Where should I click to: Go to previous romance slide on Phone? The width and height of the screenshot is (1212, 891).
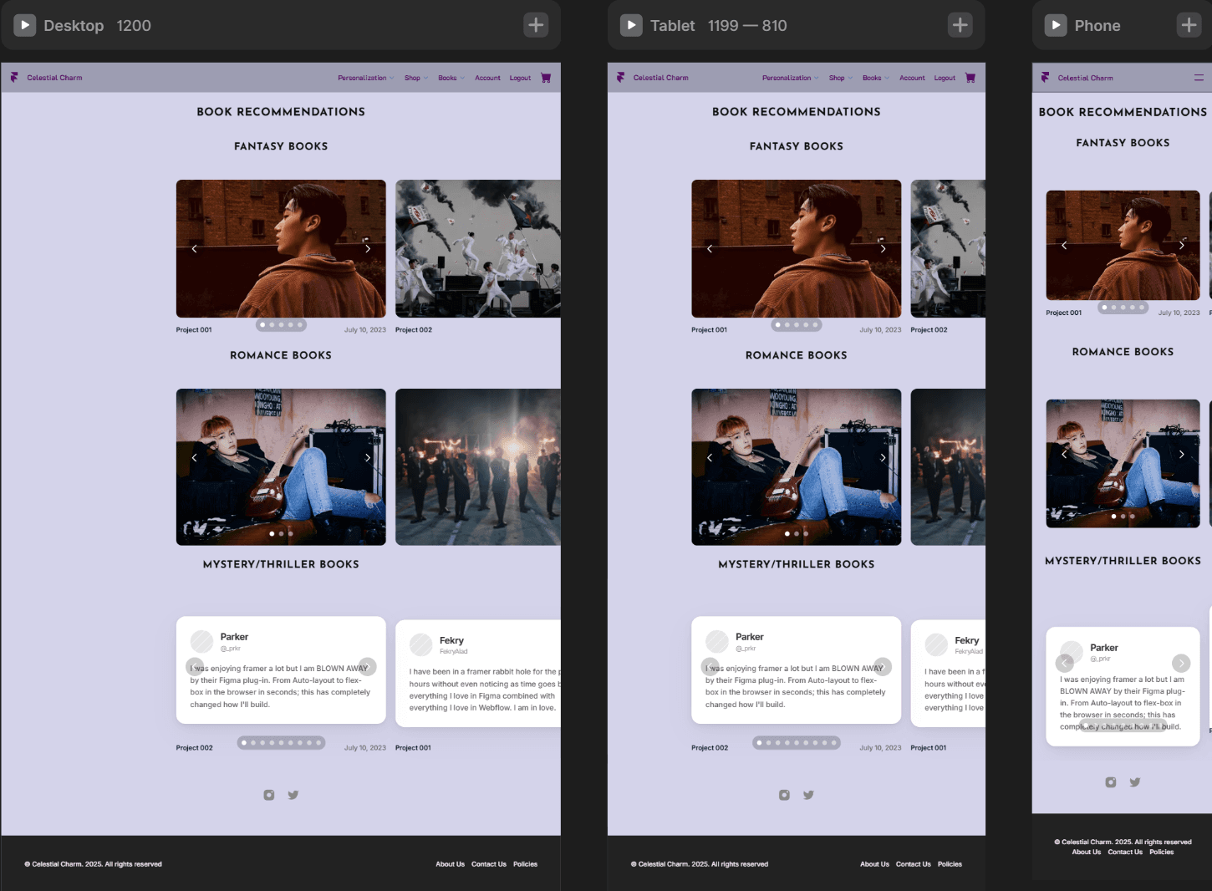point(1064,454)
